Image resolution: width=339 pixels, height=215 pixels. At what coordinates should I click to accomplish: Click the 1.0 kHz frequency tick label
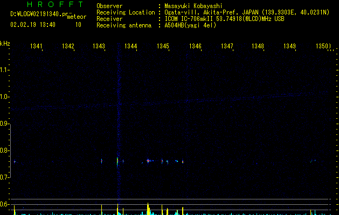(x=4, y=97)
